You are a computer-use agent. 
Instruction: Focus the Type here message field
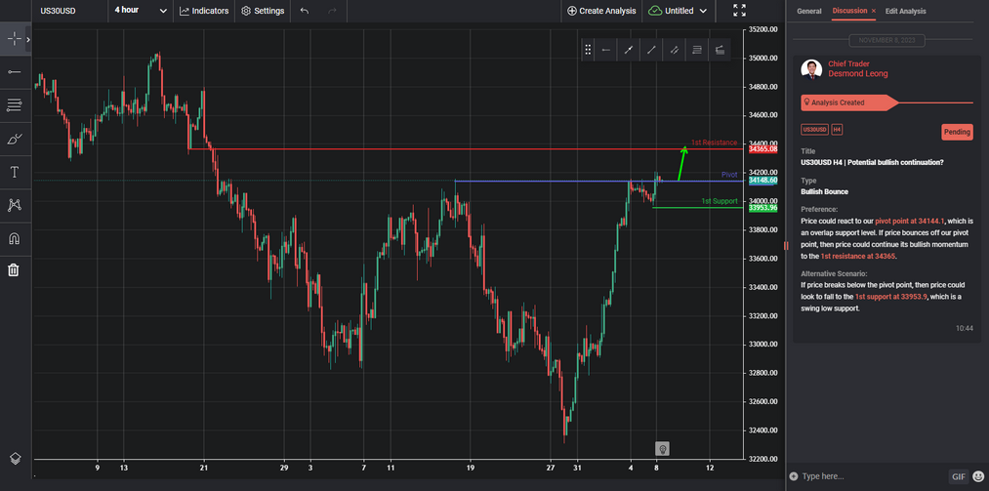click(x=872, y=476)
